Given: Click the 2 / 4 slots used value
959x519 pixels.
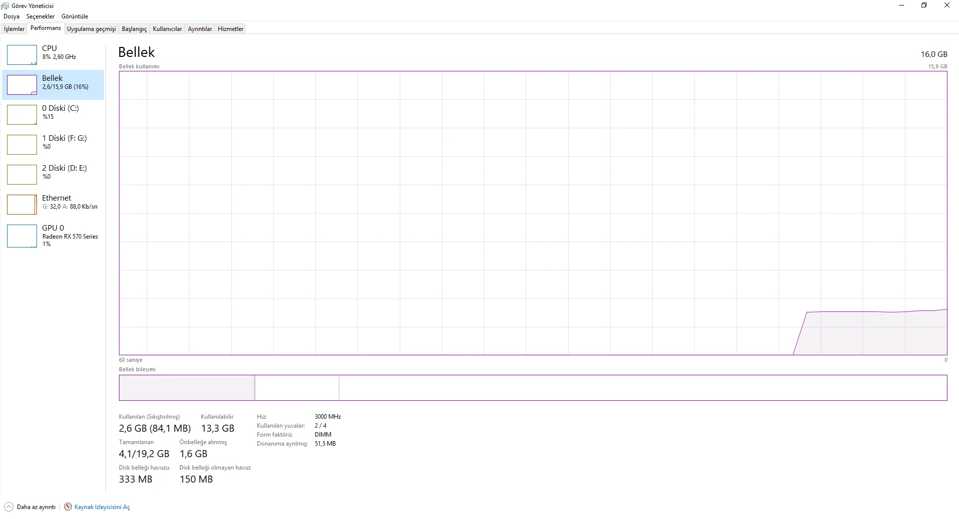Looking at the screenshot, I should coord(320,426).
